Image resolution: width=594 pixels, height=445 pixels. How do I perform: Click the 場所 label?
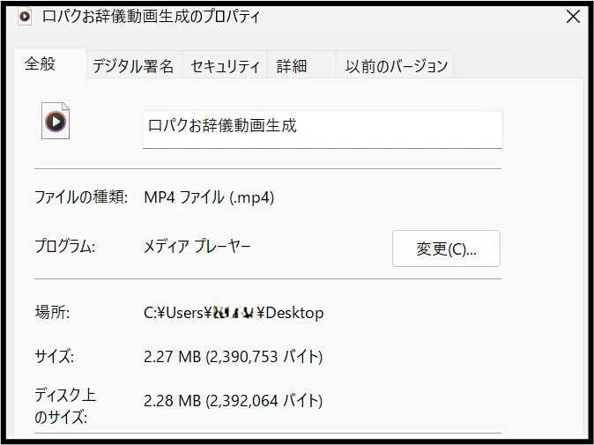click(x=52, y=313)
